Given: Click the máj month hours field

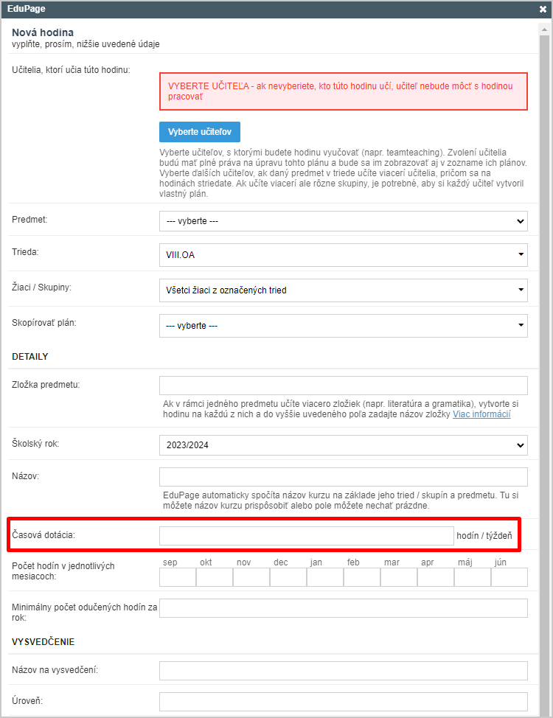Looking at the screenshot, I should tap(473, 577).
